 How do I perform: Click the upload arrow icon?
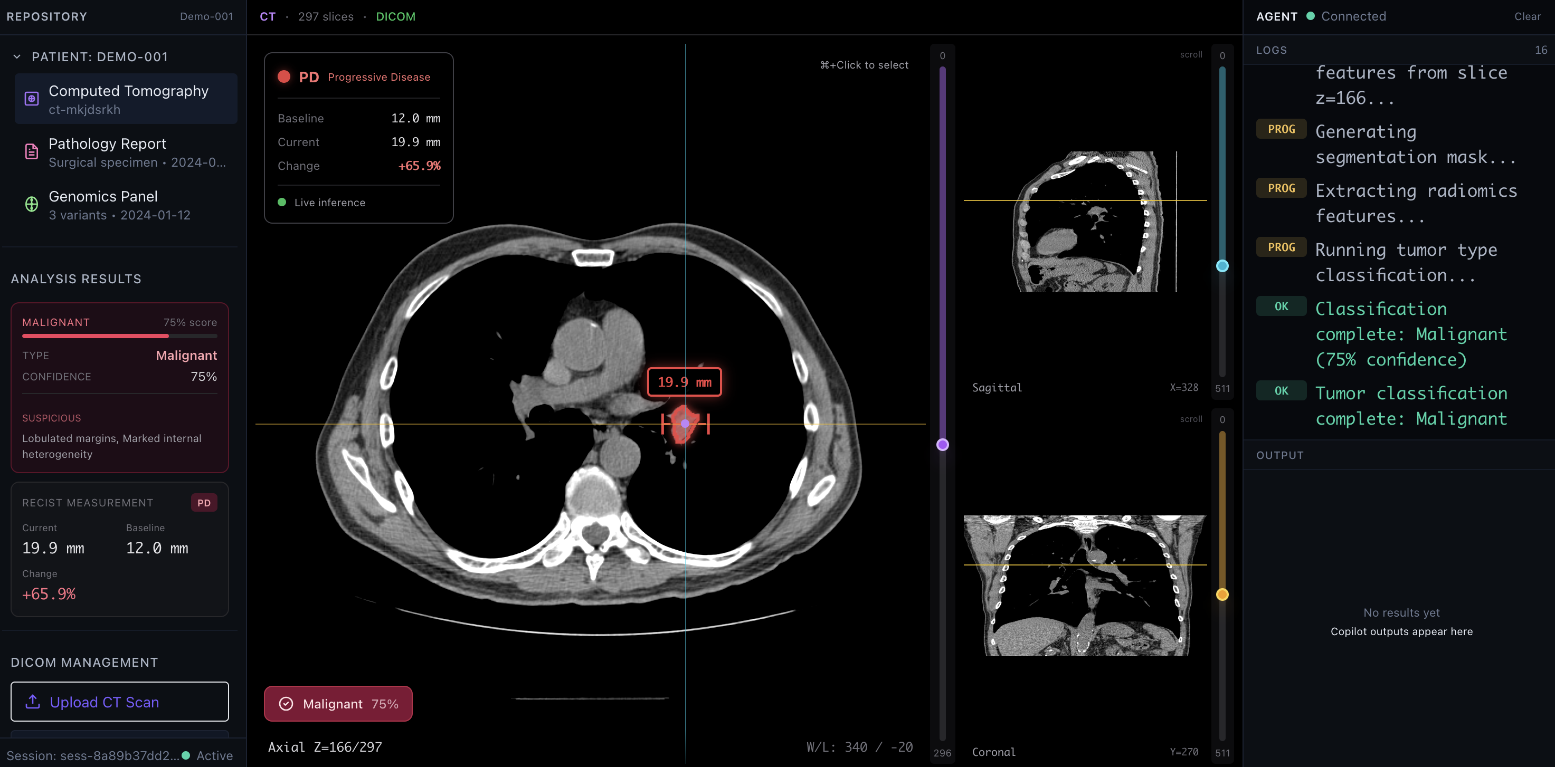pyautogui.click(x=33, y=702)
